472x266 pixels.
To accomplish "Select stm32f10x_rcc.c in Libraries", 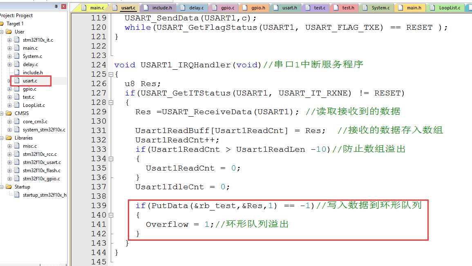I will pyautogui.click(x=39, y=154).
